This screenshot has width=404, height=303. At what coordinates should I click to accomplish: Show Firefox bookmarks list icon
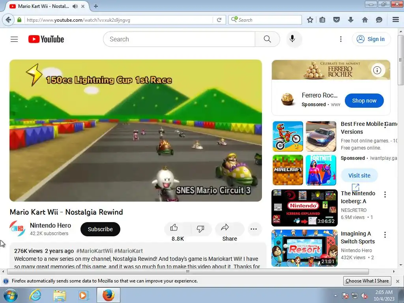point(322,20)
